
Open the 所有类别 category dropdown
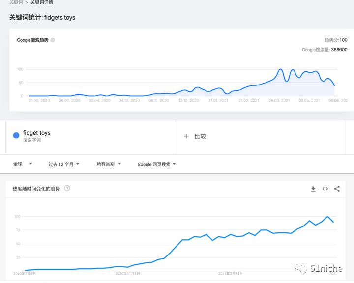pyautogui.click(x=109, y=164)
